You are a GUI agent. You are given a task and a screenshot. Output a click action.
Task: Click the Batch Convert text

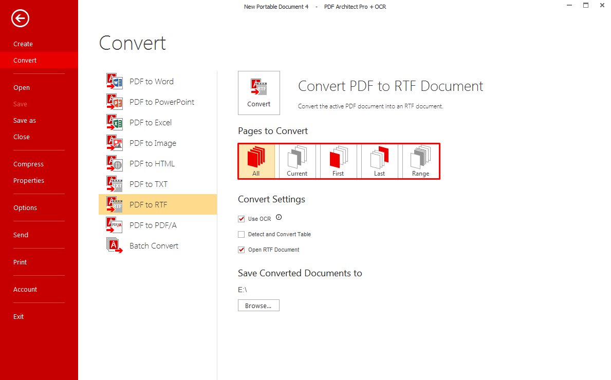(x=154, y=245)
